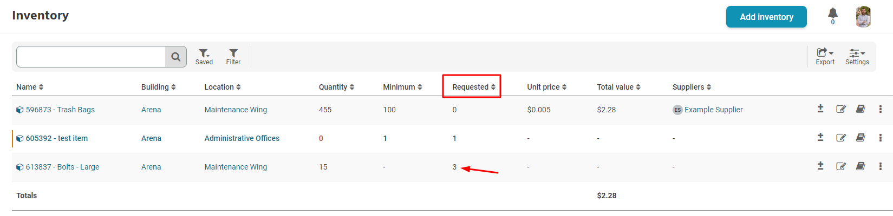Click the Add inventory button
893x216 pixels.
click(x=766, y=17)
